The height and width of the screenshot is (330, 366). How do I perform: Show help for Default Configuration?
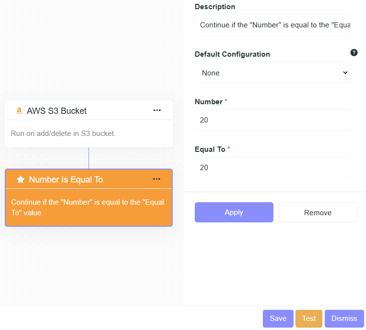[x=354, y=53]
